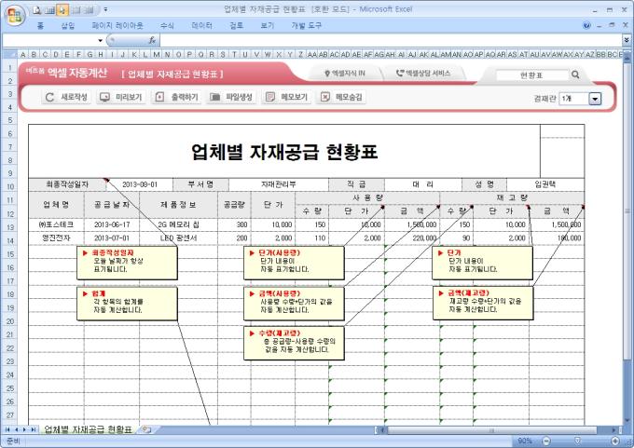Open the 검토 ribbon tab
The width and height of the screenshot is (634, 448).
[236, 25]
